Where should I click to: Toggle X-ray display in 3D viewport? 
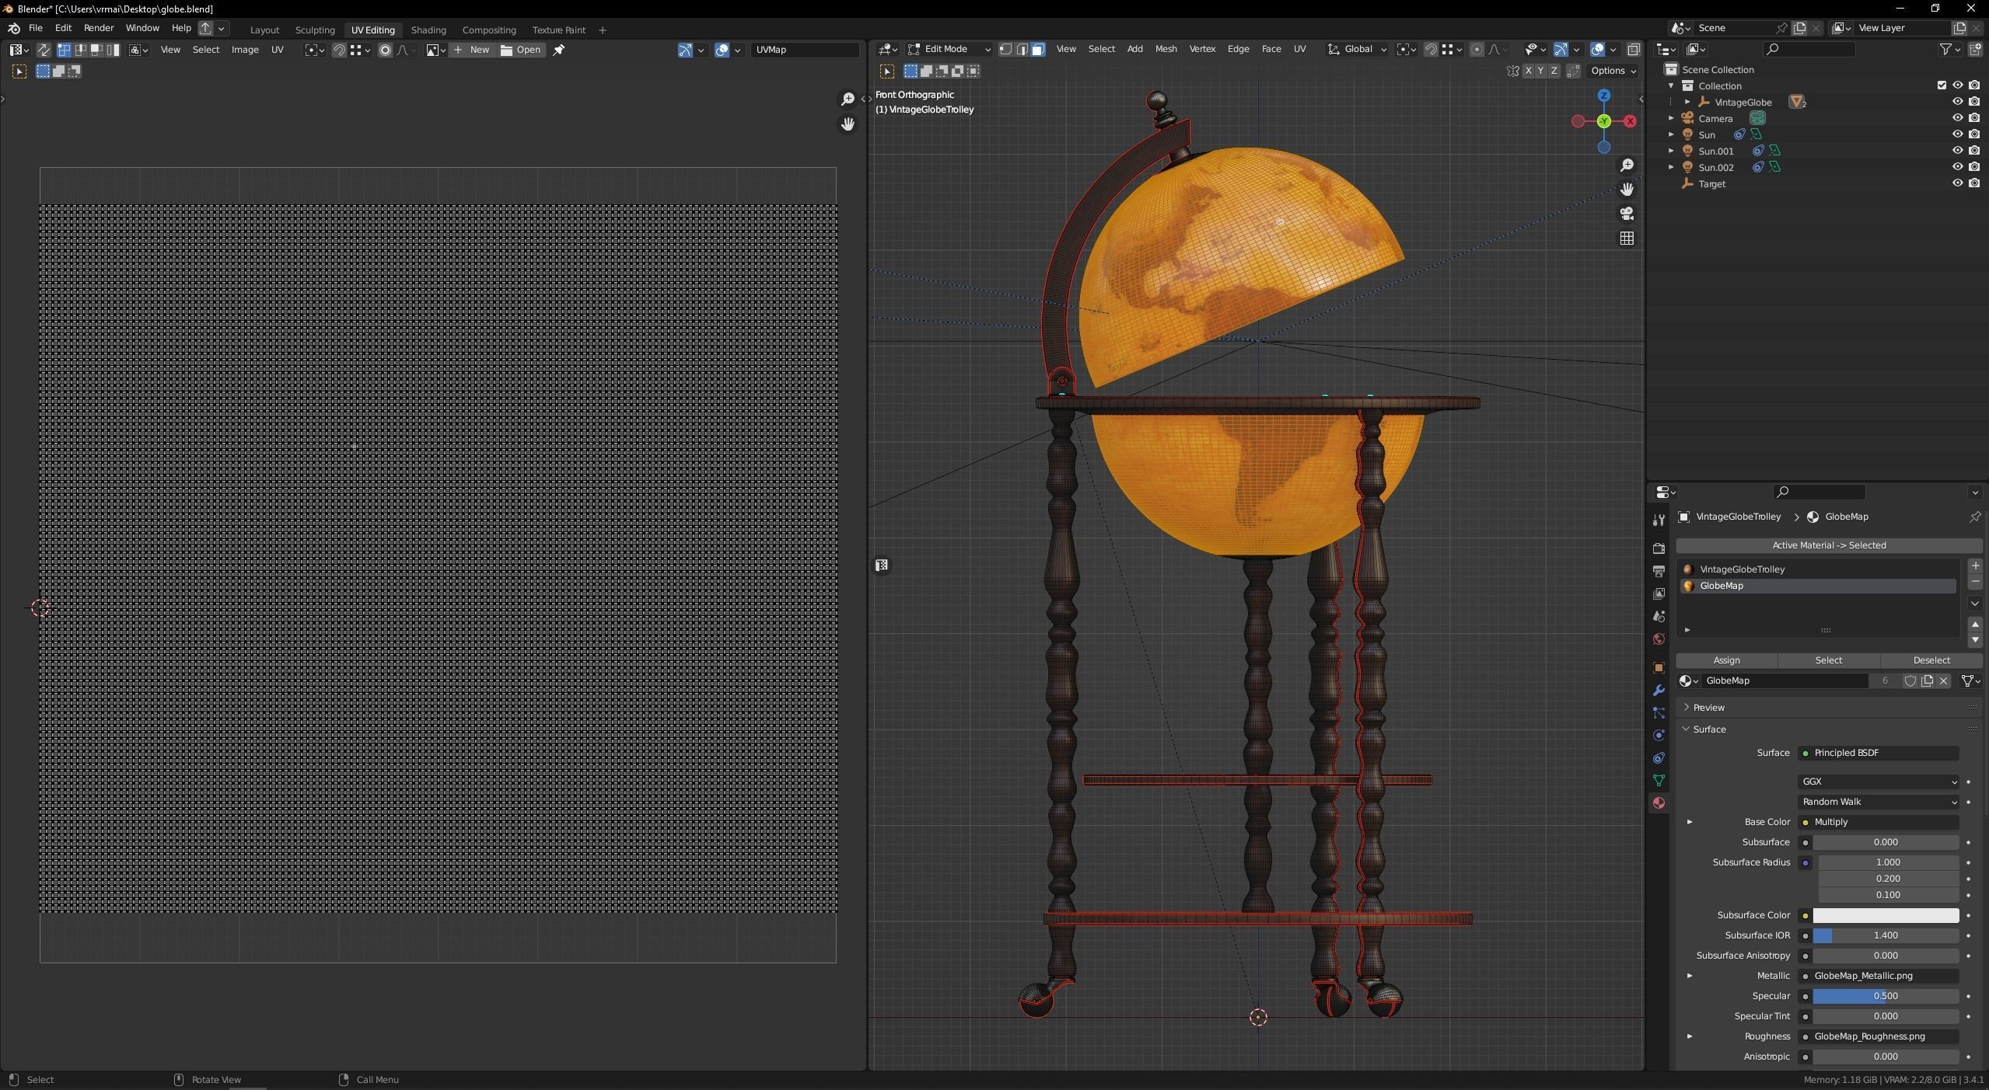pos(1634,49)
